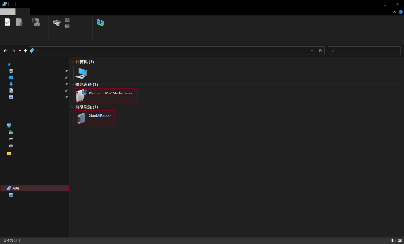The height and width of the screenshot is (244, 404).
Task: Click the search box
Action: [x=364, y=51]
